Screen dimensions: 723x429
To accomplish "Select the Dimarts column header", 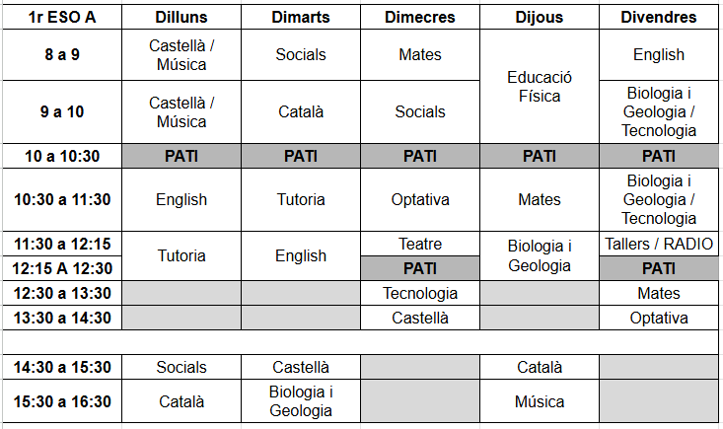I will tap(301, 17).
